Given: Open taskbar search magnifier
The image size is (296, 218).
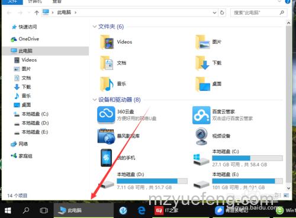Looking at the screenshot, I should pos(26,210).
